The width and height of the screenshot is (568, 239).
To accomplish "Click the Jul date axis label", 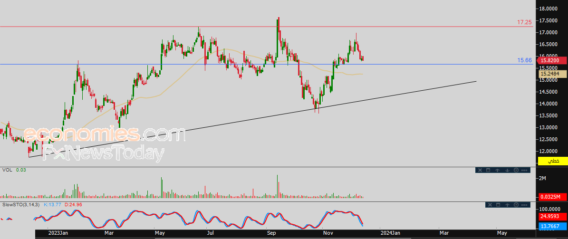I will coord(211,233).
